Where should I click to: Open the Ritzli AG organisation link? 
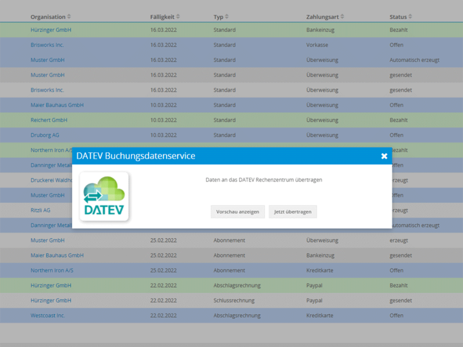pyautogui.click(x=40, y=210)
